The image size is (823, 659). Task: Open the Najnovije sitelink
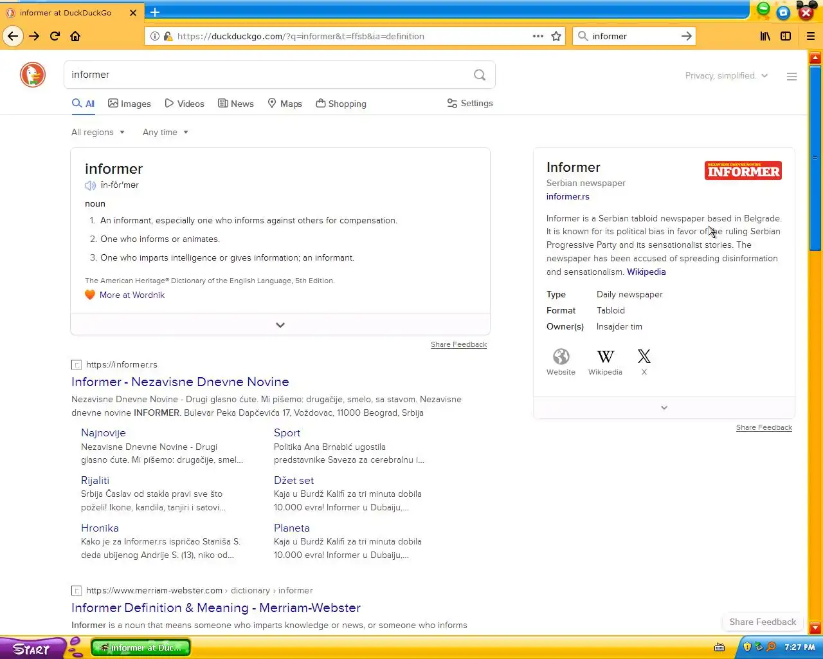click(x=104, y=433)
